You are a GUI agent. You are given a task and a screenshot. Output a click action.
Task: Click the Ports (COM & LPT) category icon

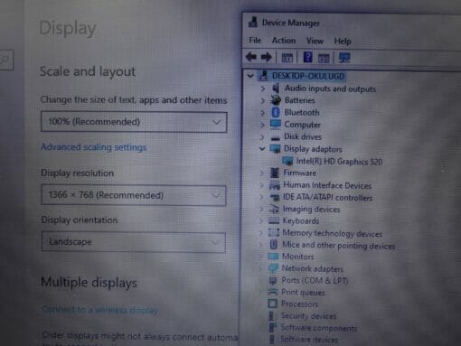click(273, 281)
